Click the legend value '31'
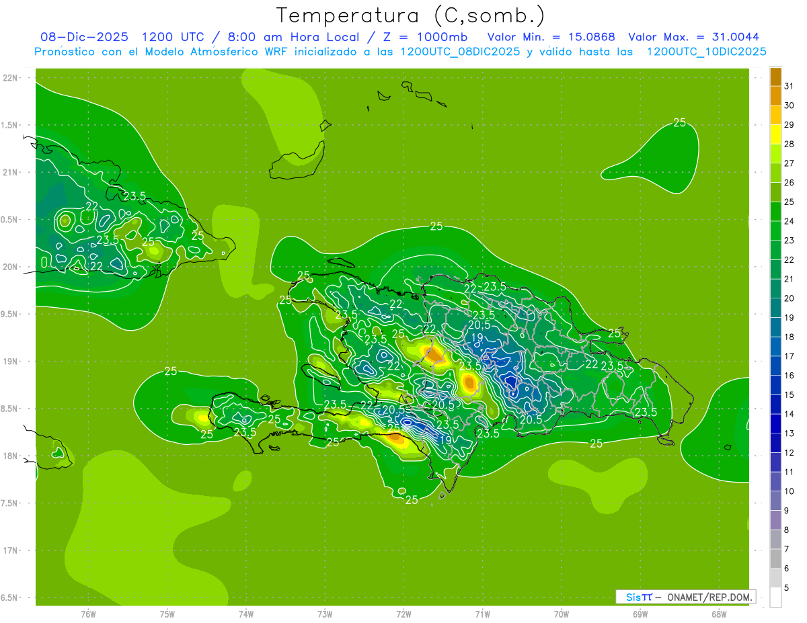This screenshot has height=623, width=807. [x=789, y=86]
